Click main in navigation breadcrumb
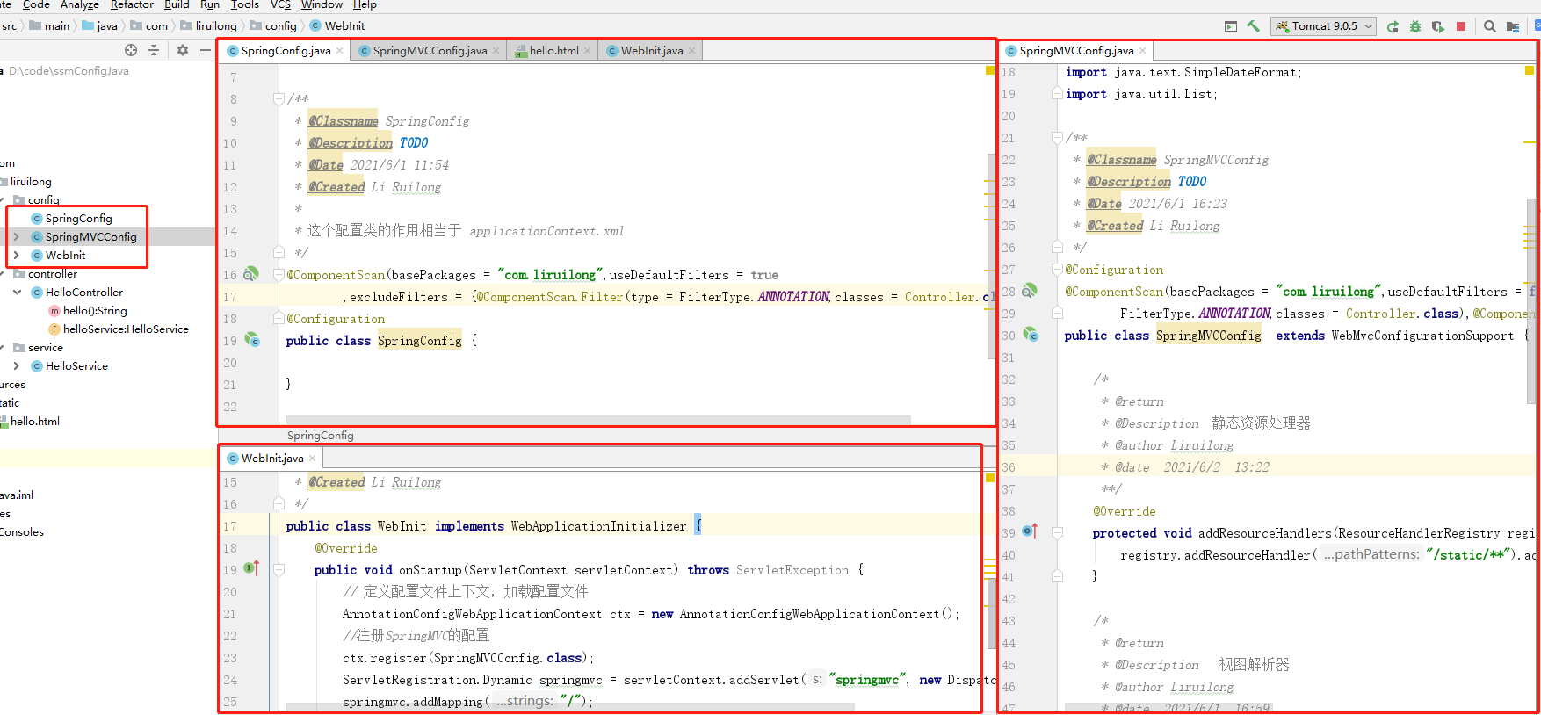The height and width of the screenshot is (715, 1541). (x=55, y=26)
